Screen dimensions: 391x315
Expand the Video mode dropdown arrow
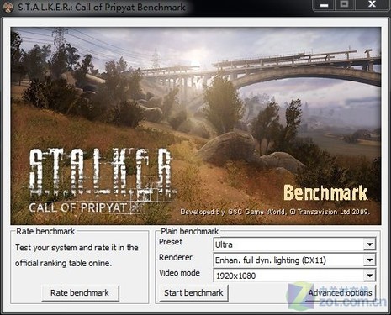pos(369,276)
